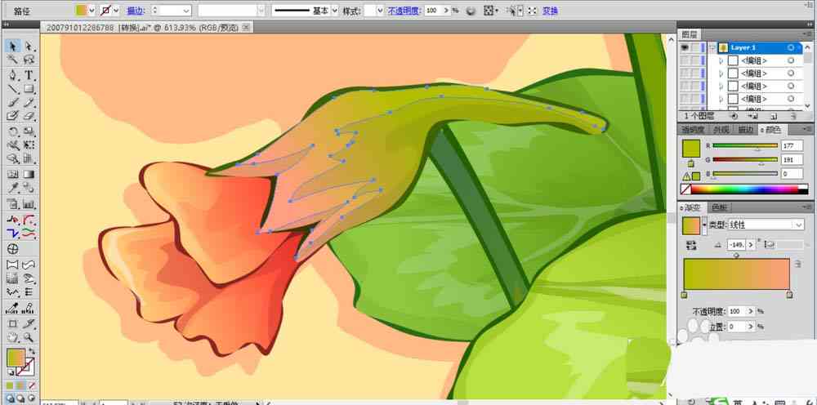Viewport: 817px width, 405px height.
Task: Click target circle of first <编组> row
Action: (x=791, y=60)
